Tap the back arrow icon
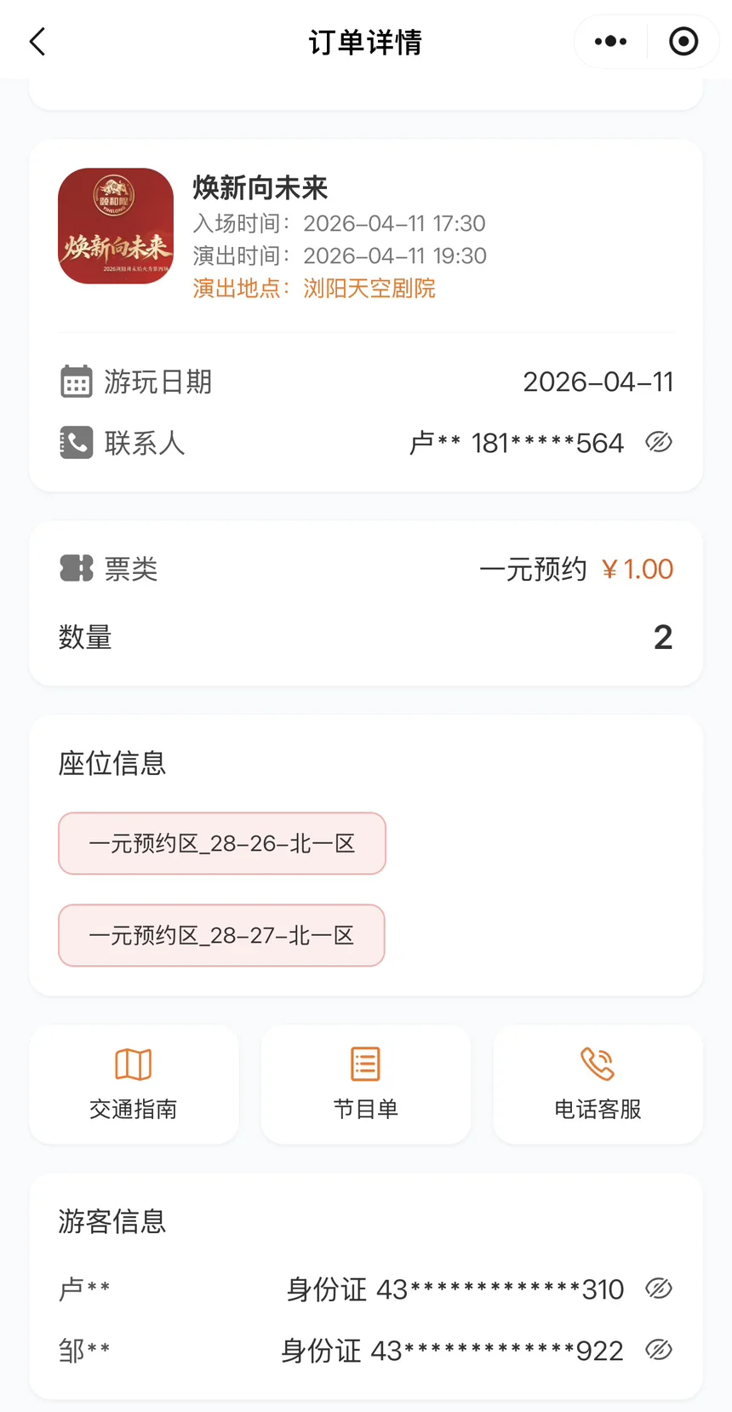This screenshot has height=1412, width=732. [37, 42]
